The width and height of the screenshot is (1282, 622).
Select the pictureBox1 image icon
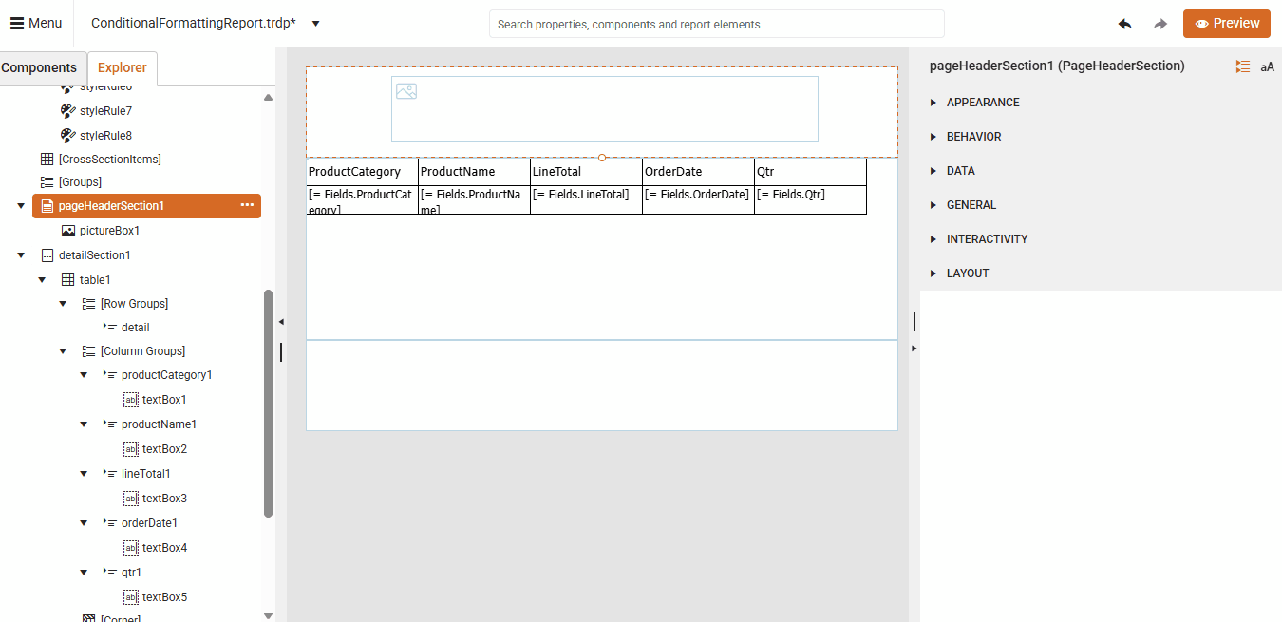point(67,231)
